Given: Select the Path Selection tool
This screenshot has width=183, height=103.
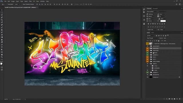Looking at the screenshot, I should 2,49.
